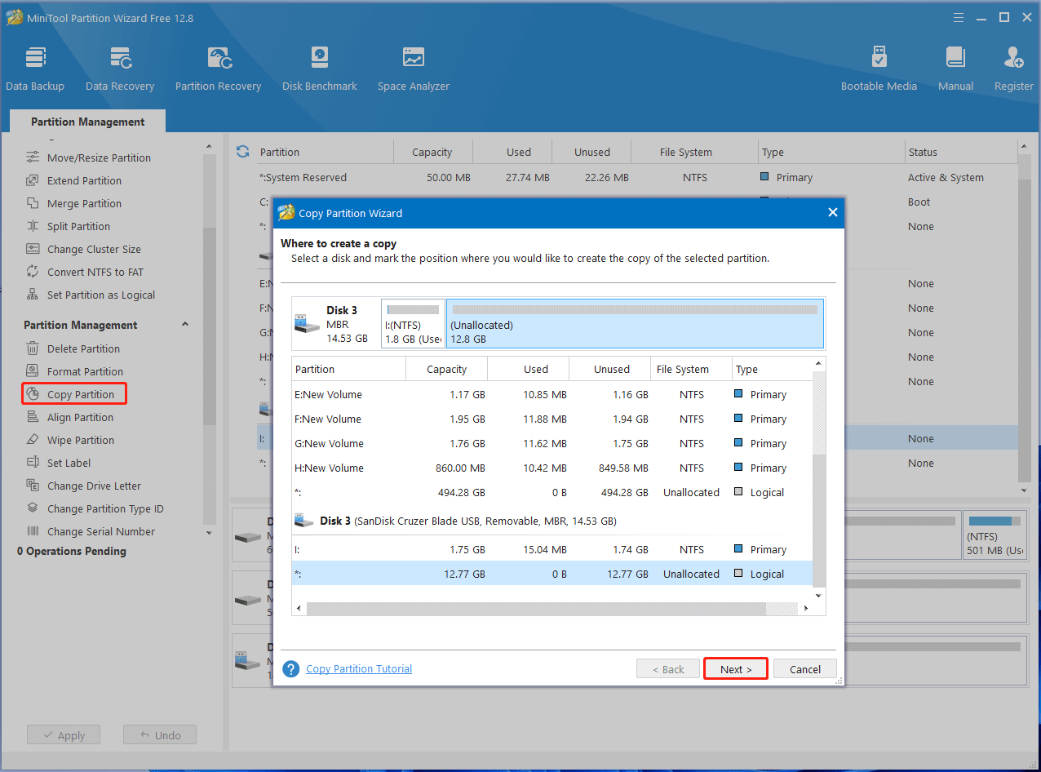The height and width of the screenshot is (772, 1041).
Task: Click the wizard list scroll-right arrow
Action: [806, 609]
